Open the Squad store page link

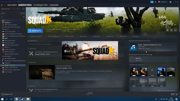click(x=36, y=36)
